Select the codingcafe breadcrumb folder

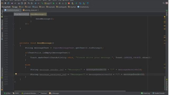pyautogui.click(x=61, y=7)
